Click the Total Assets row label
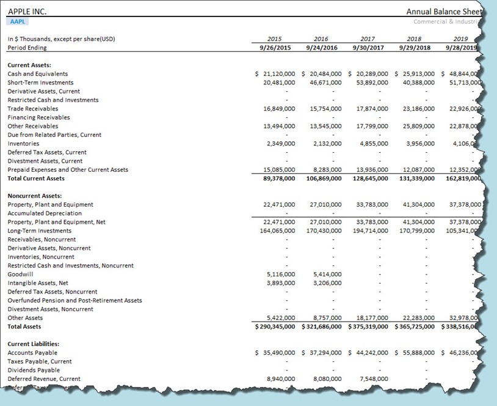The height and width of the screenshot is (406, 497). (x=24, y=327)
